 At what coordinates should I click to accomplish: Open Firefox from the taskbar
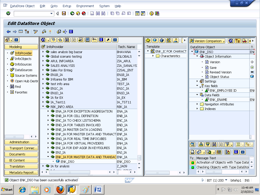tap(60, 189)
